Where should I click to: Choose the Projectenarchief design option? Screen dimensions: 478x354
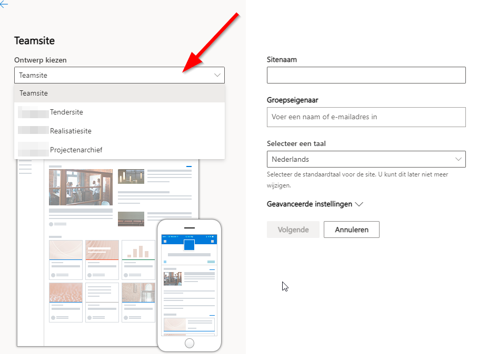(x=119, y=150)
